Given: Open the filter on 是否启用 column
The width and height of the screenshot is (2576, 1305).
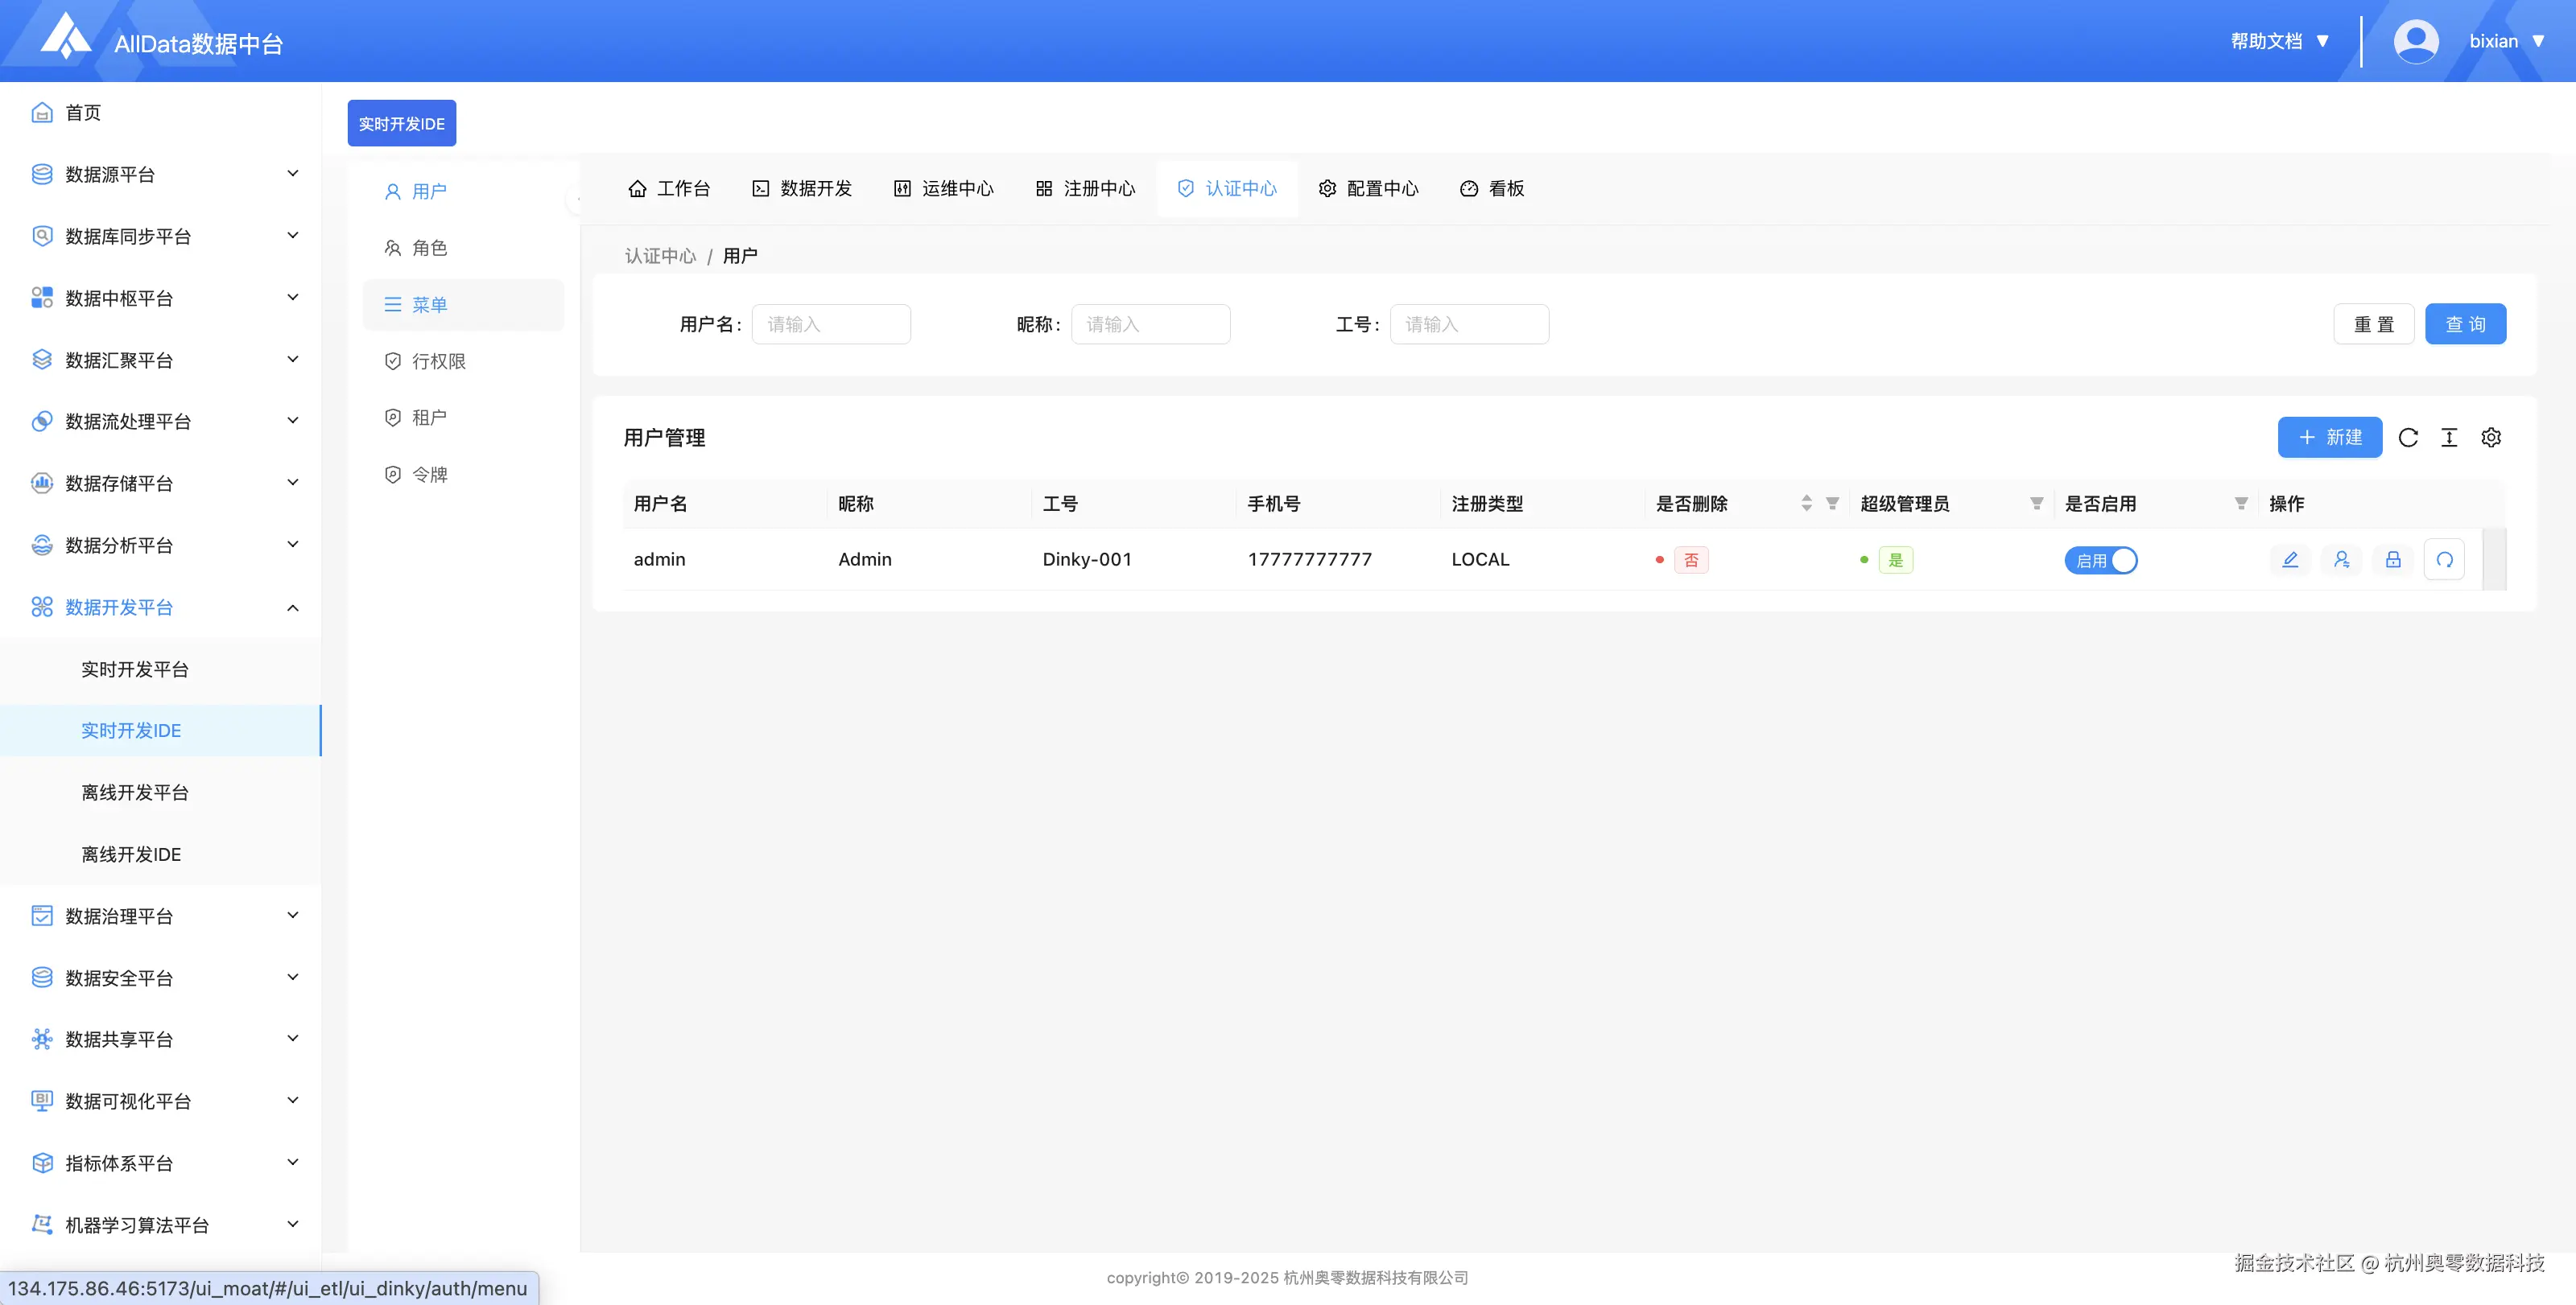Looking at the screenshot, I should (x=2240, y=503).
